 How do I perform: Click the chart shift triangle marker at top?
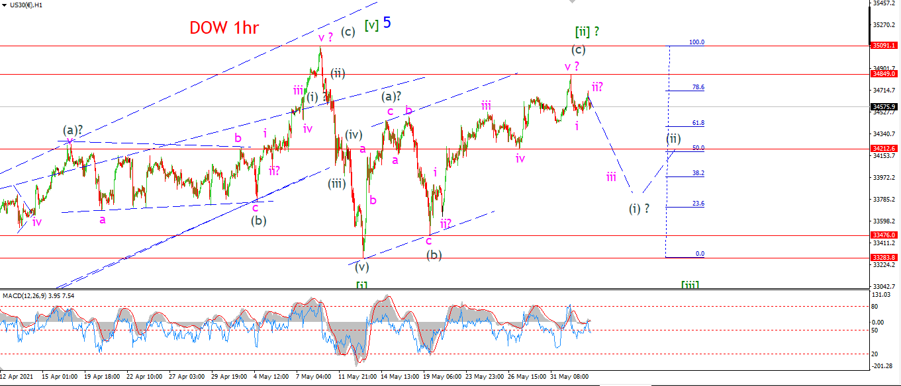pos(573,3)
